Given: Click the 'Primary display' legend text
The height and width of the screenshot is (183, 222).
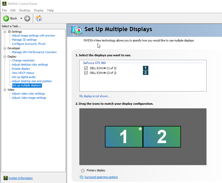Looking at the screenshot, I should click(x=96, y=170).
